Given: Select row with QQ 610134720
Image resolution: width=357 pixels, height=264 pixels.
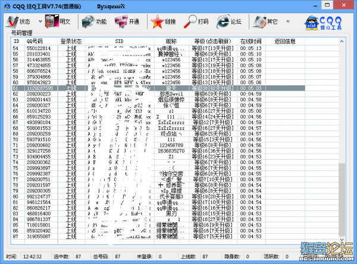Looking at the screenshot, I should click(158, 111).
